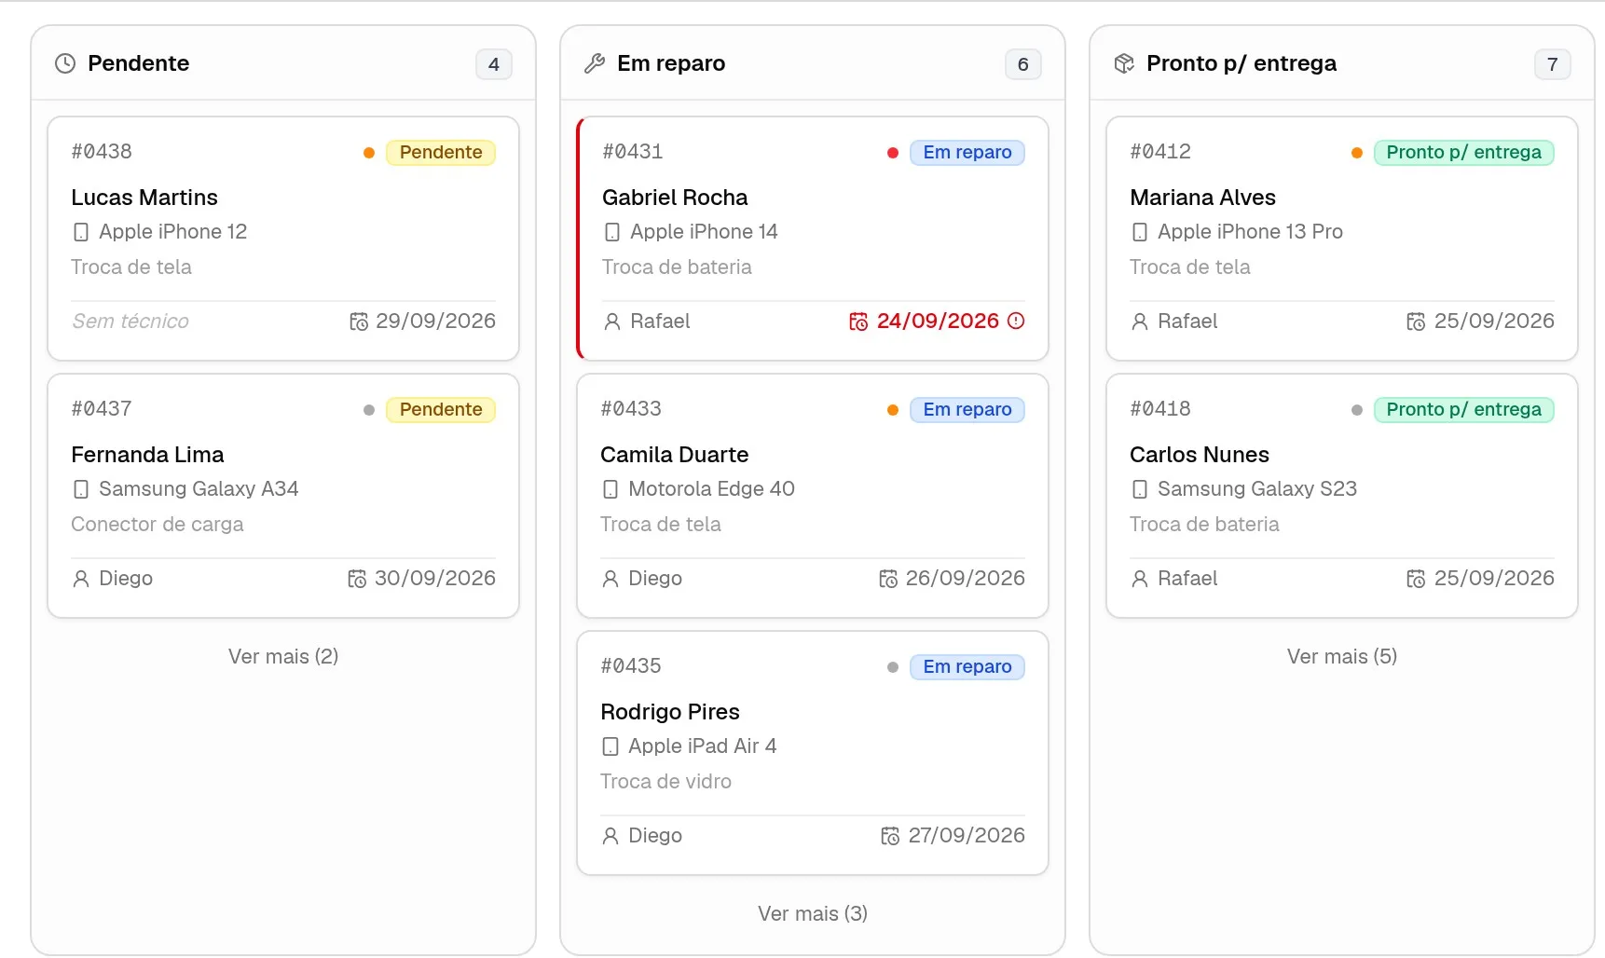The image size is (1605, 958).
Task: Select the Rodrigo Pires customer name
Action: (x=670, y=712)
